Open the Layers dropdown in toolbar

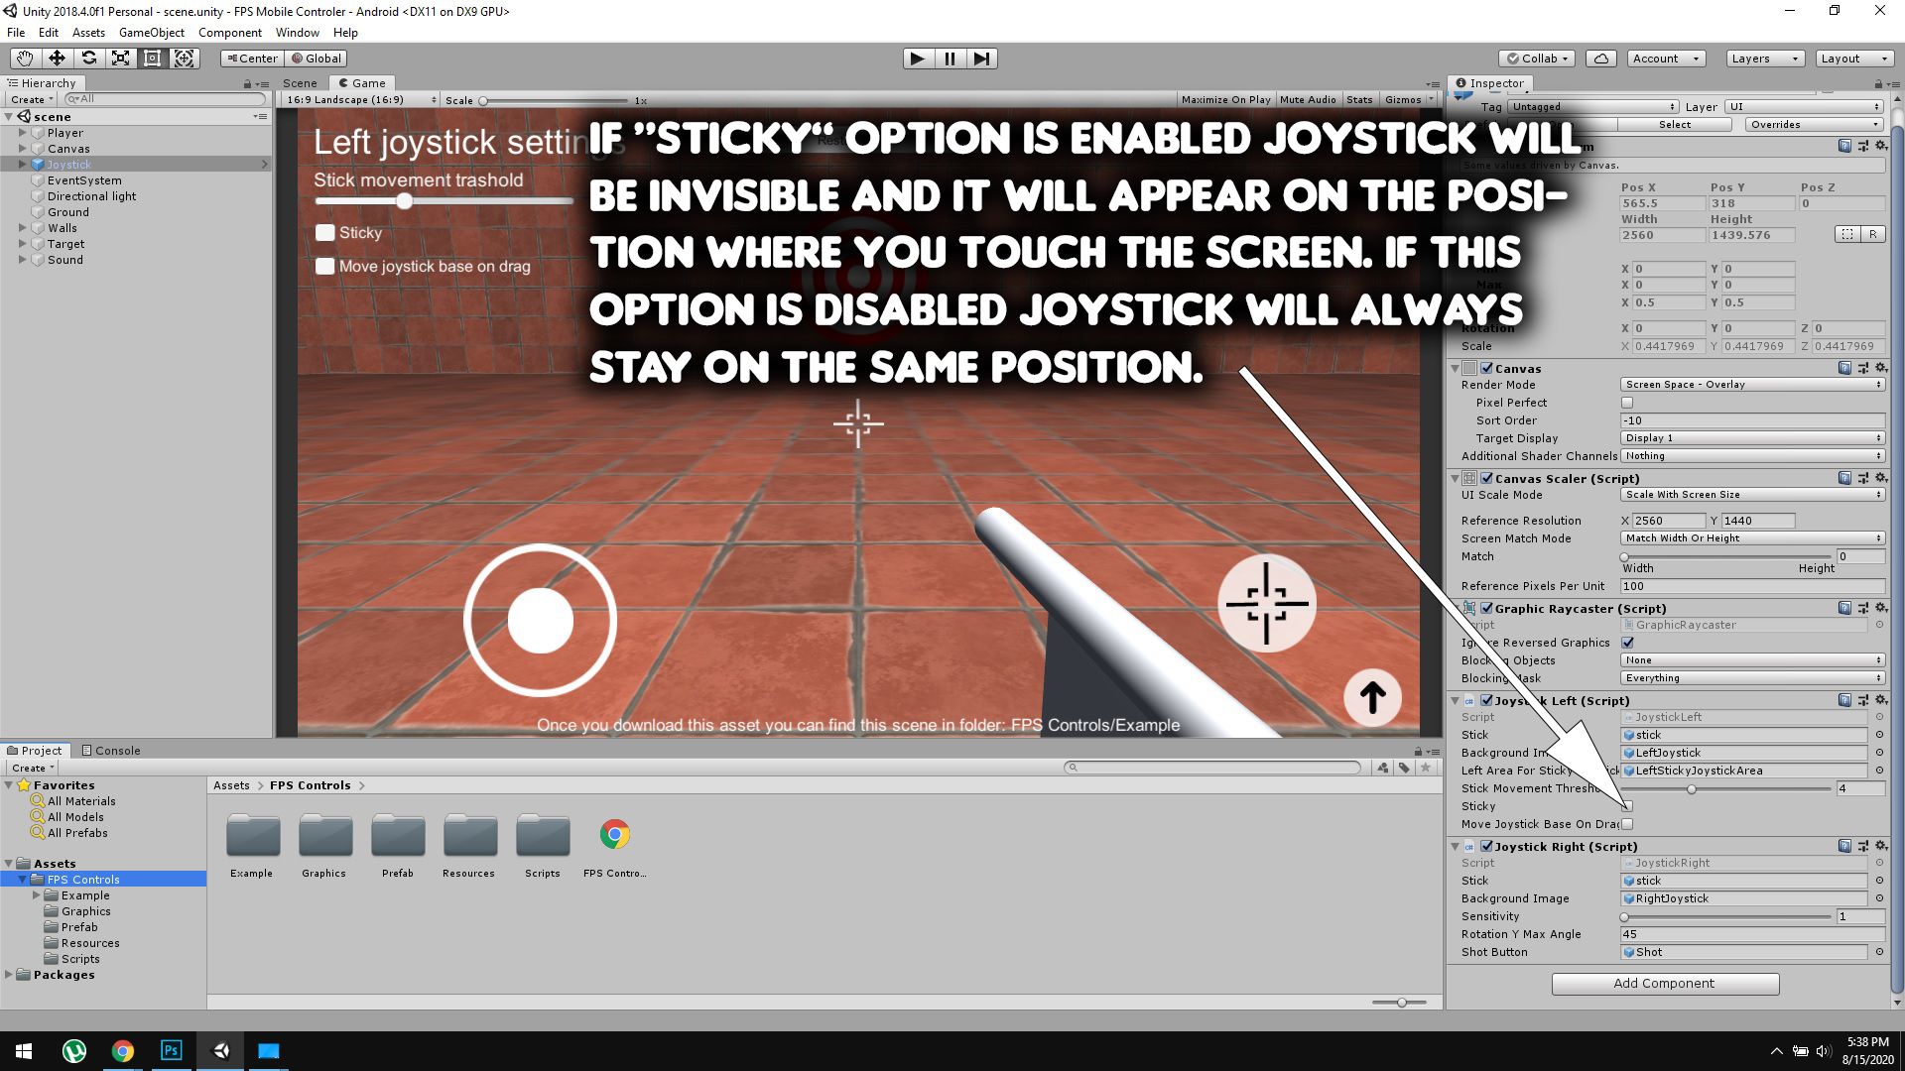(x=1764, y=59)
